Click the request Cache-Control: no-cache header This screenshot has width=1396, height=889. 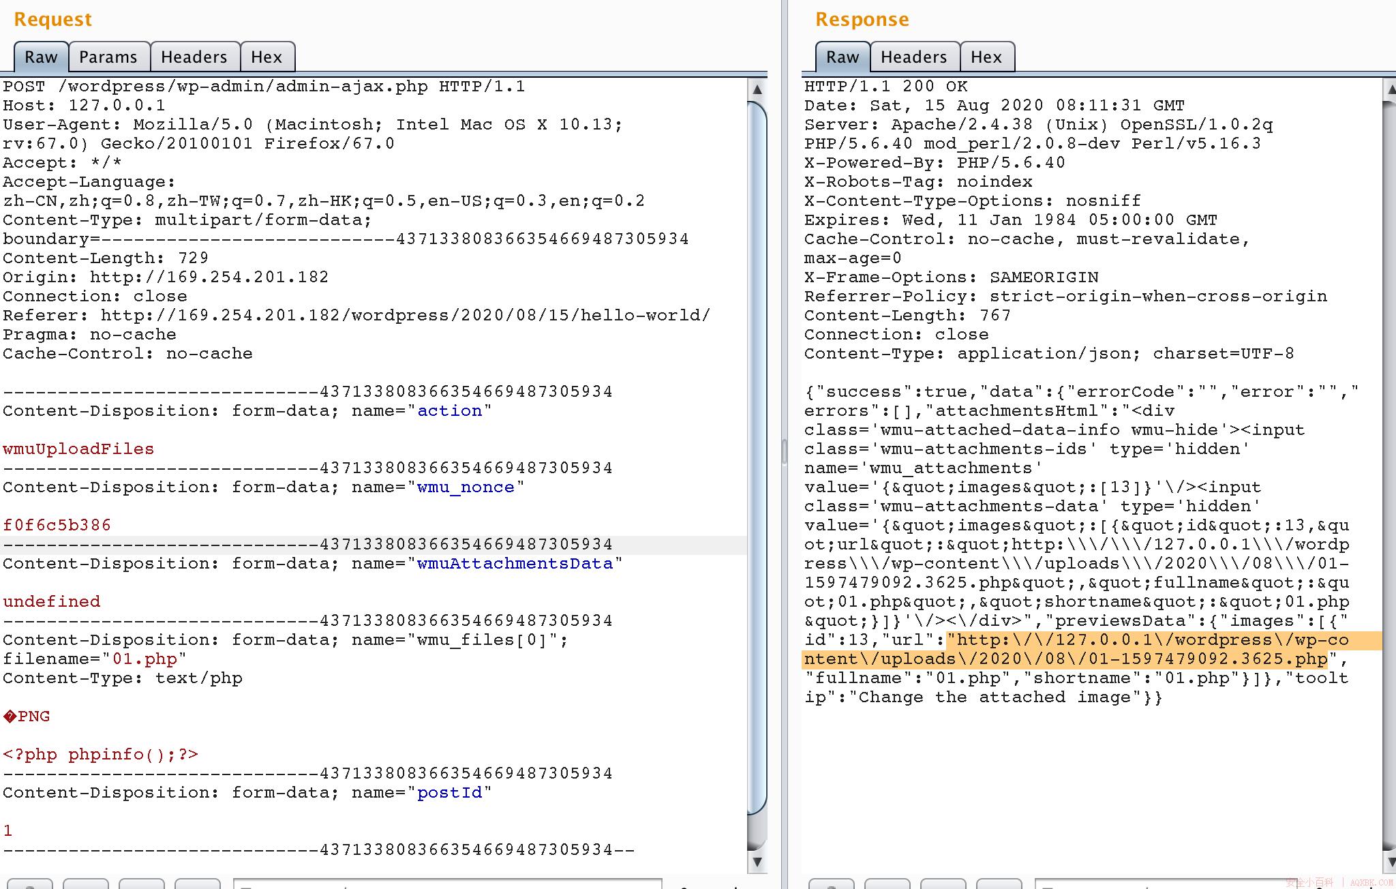click(x=127, y=354)
